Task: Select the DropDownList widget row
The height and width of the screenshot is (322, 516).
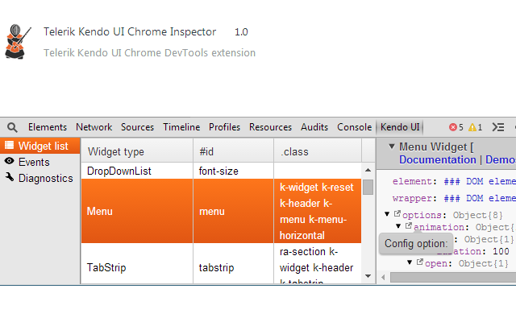Action: (x=221, y=171)
